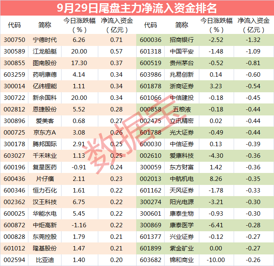Screen dimensions: 274x266
Task: Click stock name 比亚迪
Action: (45, 260)
